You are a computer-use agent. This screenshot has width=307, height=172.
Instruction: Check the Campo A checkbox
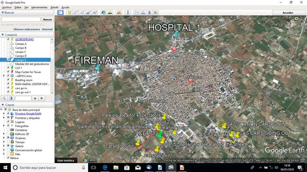8,44
